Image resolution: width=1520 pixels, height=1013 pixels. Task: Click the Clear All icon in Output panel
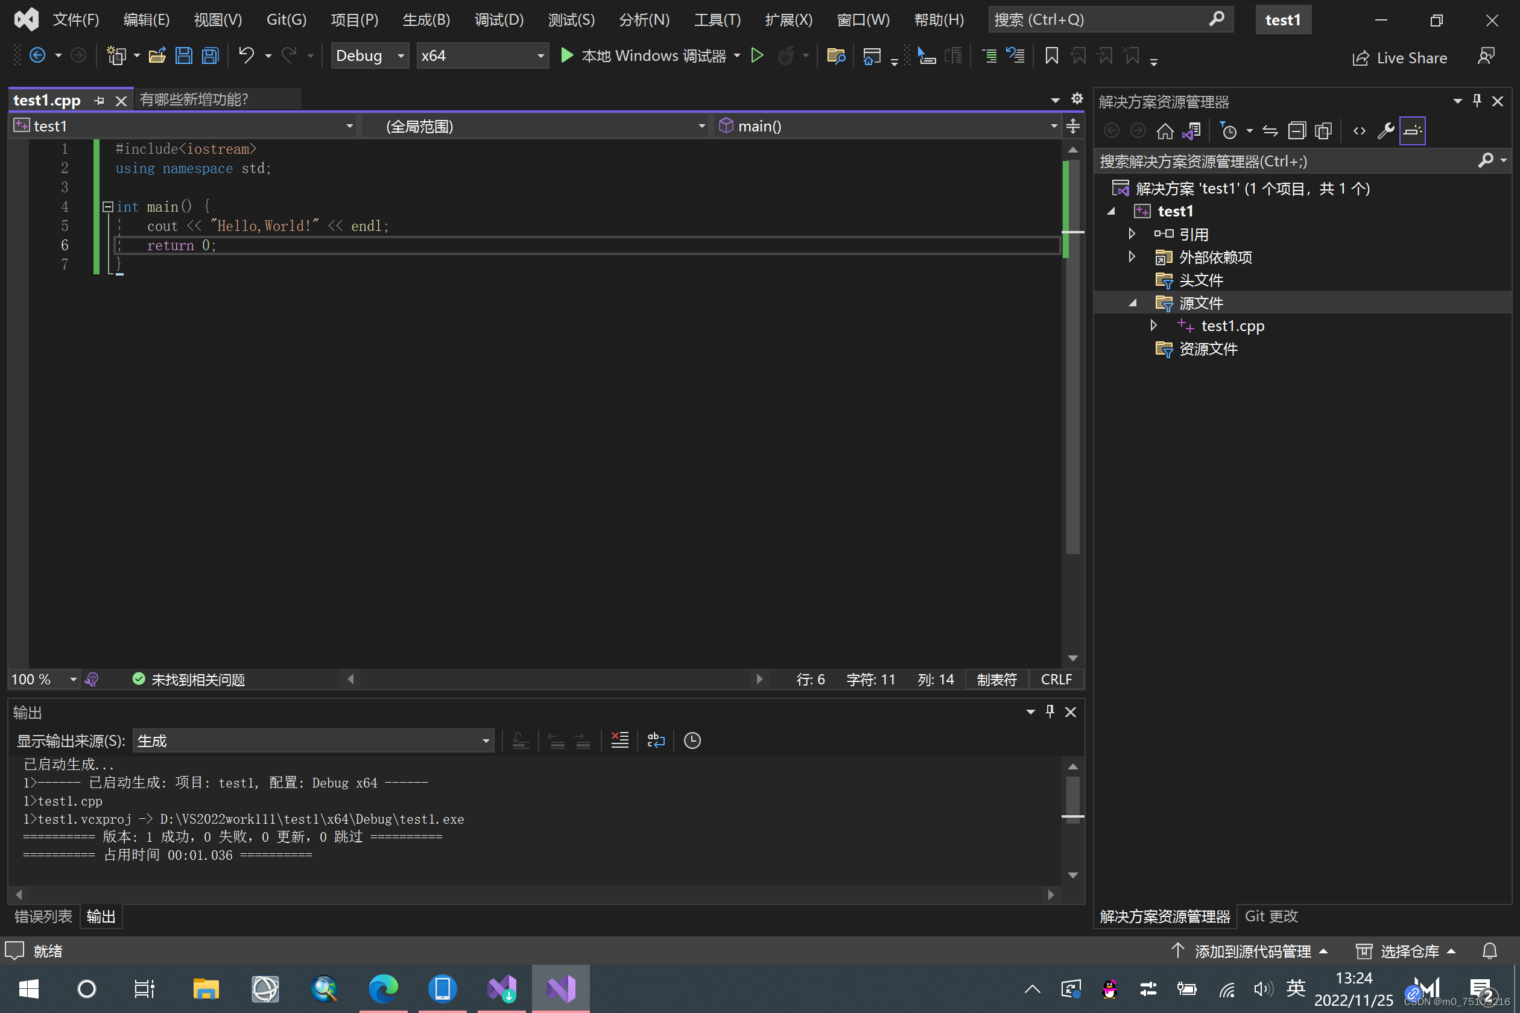click(620, 740)
